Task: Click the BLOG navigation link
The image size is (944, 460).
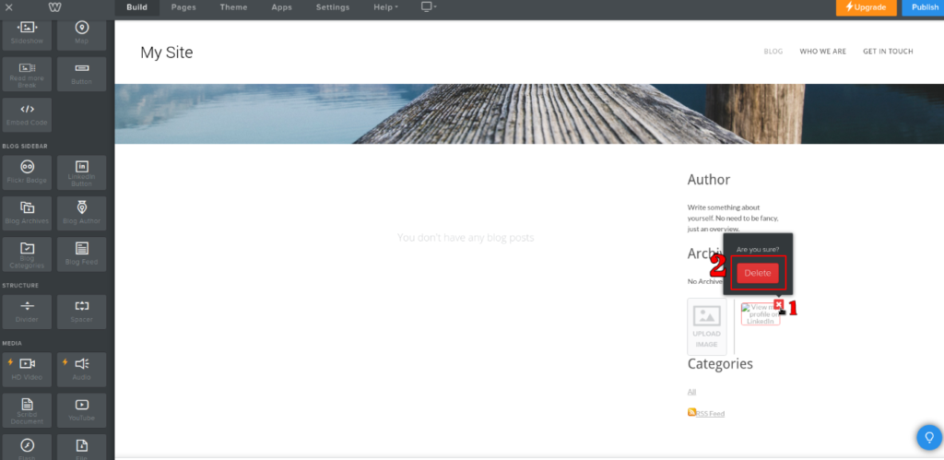Action: [773, 52]
